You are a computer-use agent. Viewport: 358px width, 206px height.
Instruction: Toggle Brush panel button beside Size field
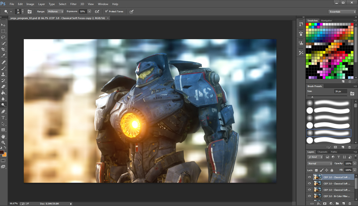(x=352, y=93)
